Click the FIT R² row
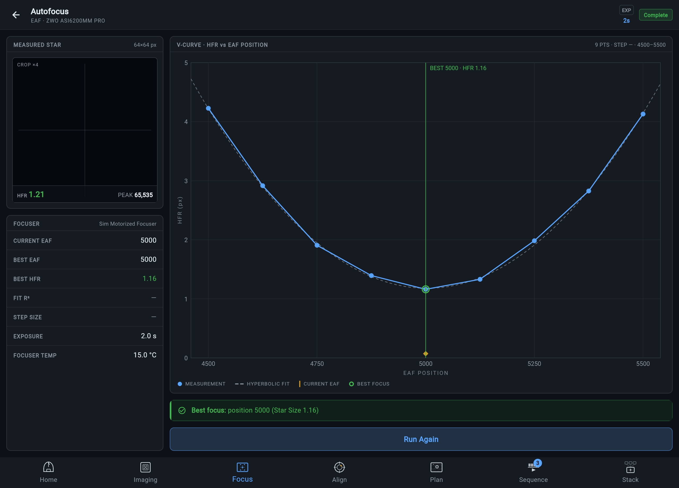Screen dimensions: 679x488 point(85,298)
